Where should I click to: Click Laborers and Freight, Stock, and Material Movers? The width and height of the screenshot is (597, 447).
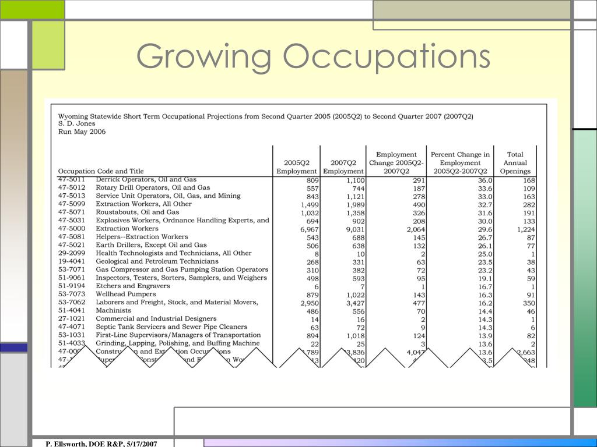(177, 302)
